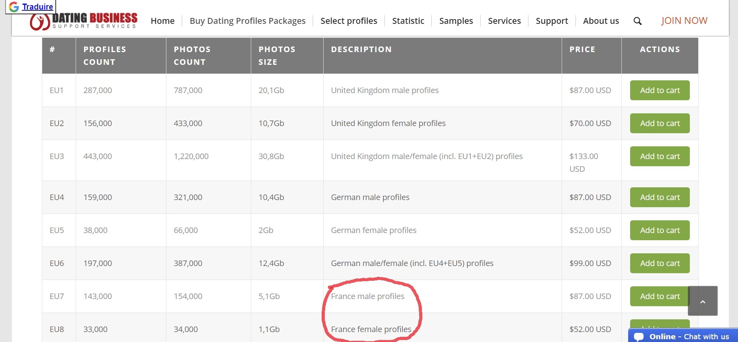Add EU4 German male profiles to cart
This screenshot has height=342, width=738.
point(660,197)
